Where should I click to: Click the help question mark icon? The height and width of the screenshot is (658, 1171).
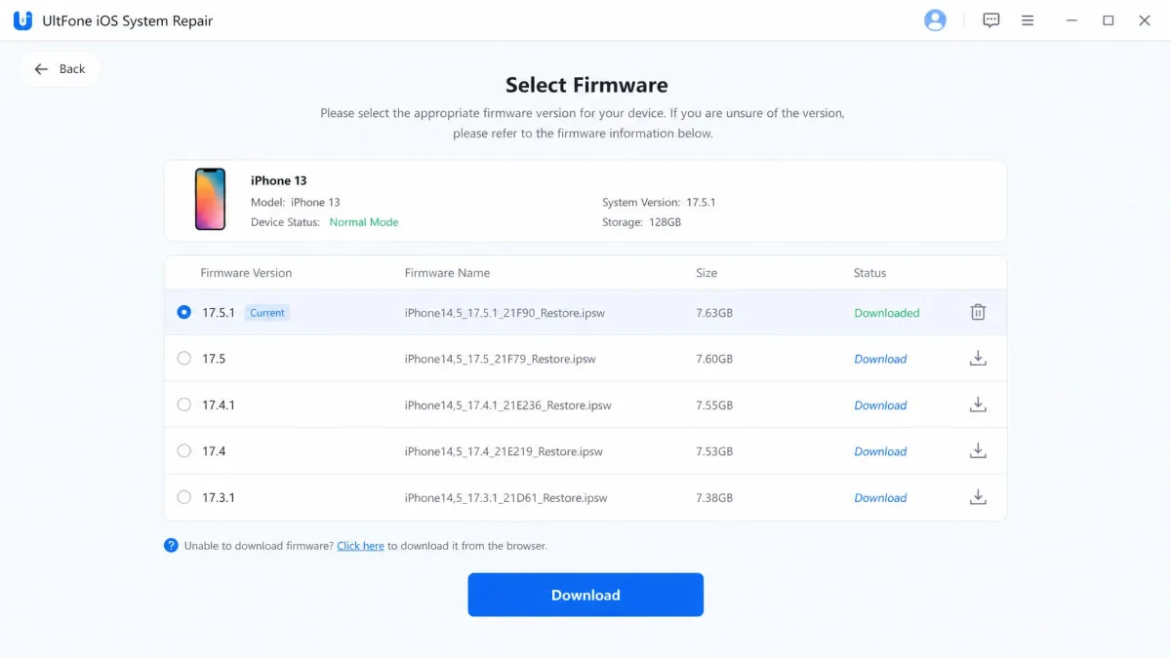click(171, 546)
